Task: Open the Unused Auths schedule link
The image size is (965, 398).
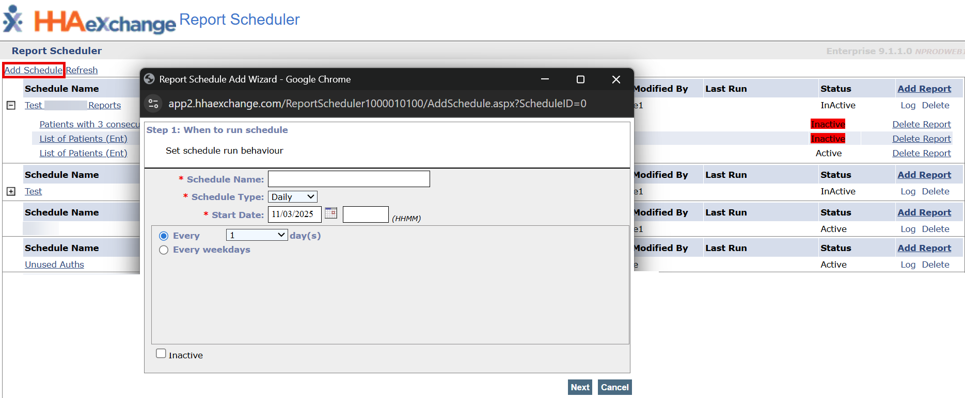Action: pos(54,264)
